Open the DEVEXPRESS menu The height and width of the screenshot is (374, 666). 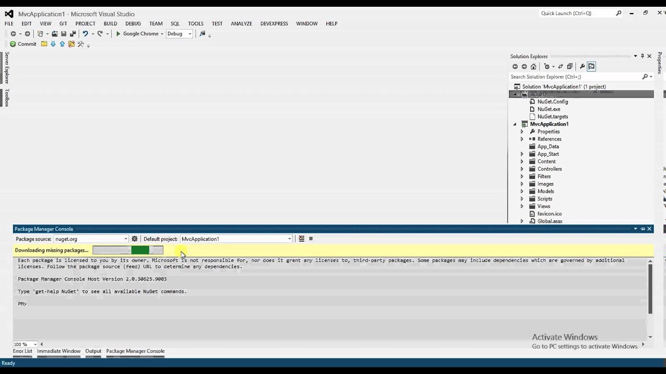274,23
